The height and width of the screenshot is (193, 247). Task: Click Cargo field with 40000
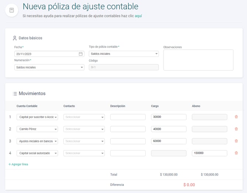point(169,129)
